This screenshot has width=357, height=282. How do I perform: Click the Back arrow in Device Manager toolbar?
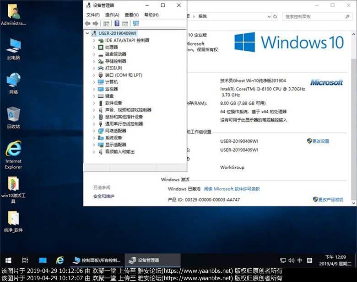click(87, 23)
